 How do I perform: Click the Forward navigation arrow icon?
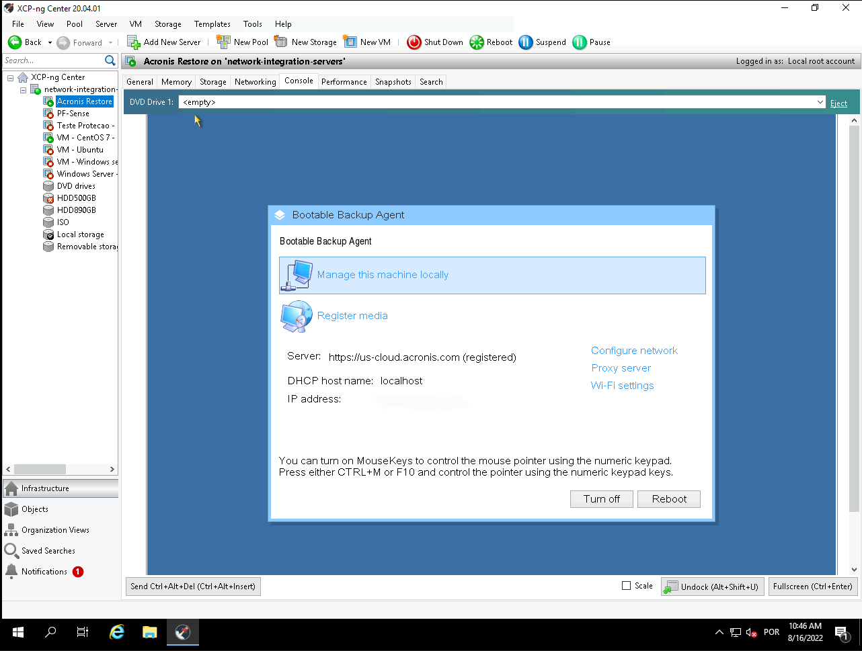tap(63, 42)
